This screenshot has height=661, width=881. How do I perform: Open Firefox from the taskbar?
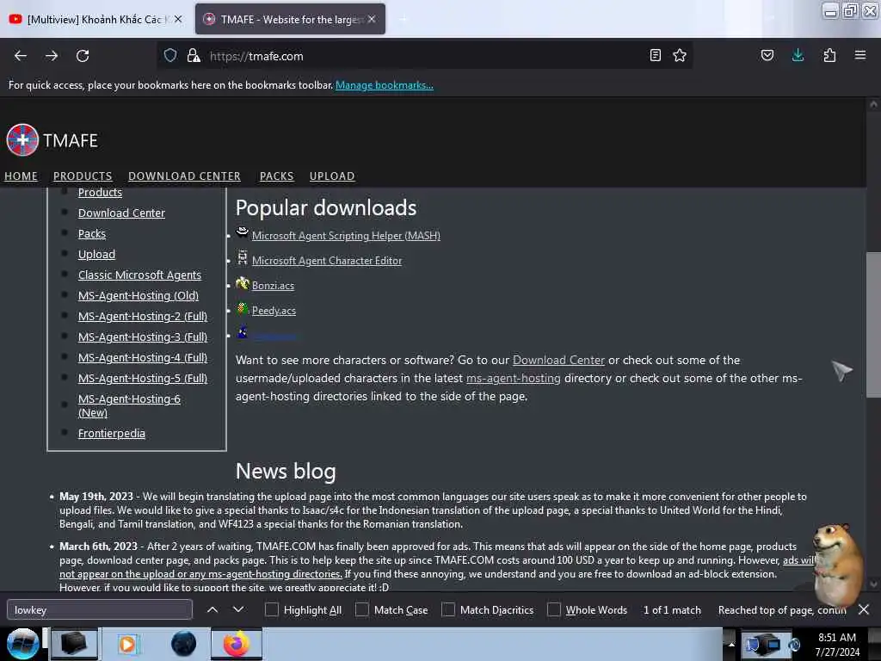click(237, 644)
